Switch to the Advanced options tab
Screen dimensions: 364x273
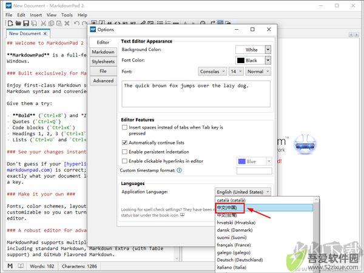click(103, 81)
